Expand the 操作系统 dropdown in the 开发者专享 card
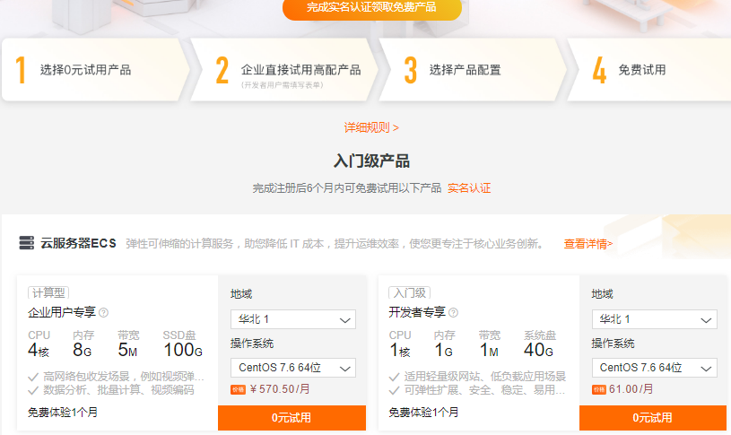Image resolution: width=731 pixels, height=435 pixels. click(x=655, y=368)
